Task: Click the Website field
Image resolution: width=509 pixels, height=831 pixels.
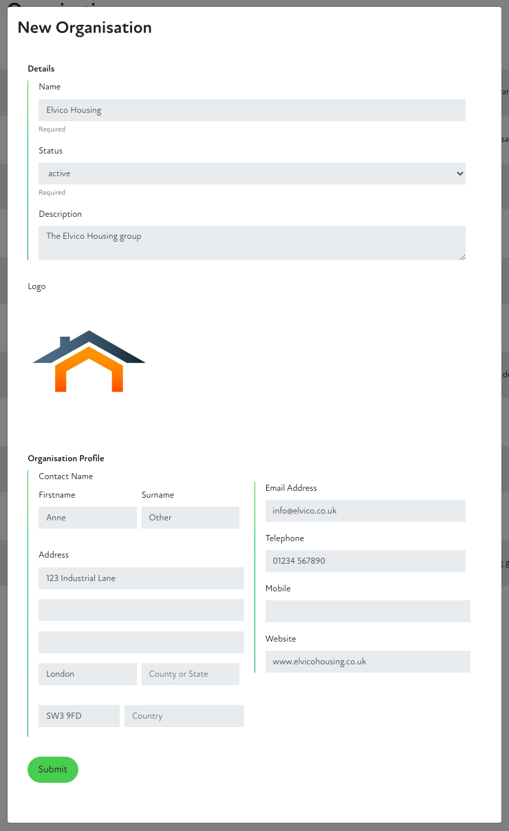Action: 367,662
